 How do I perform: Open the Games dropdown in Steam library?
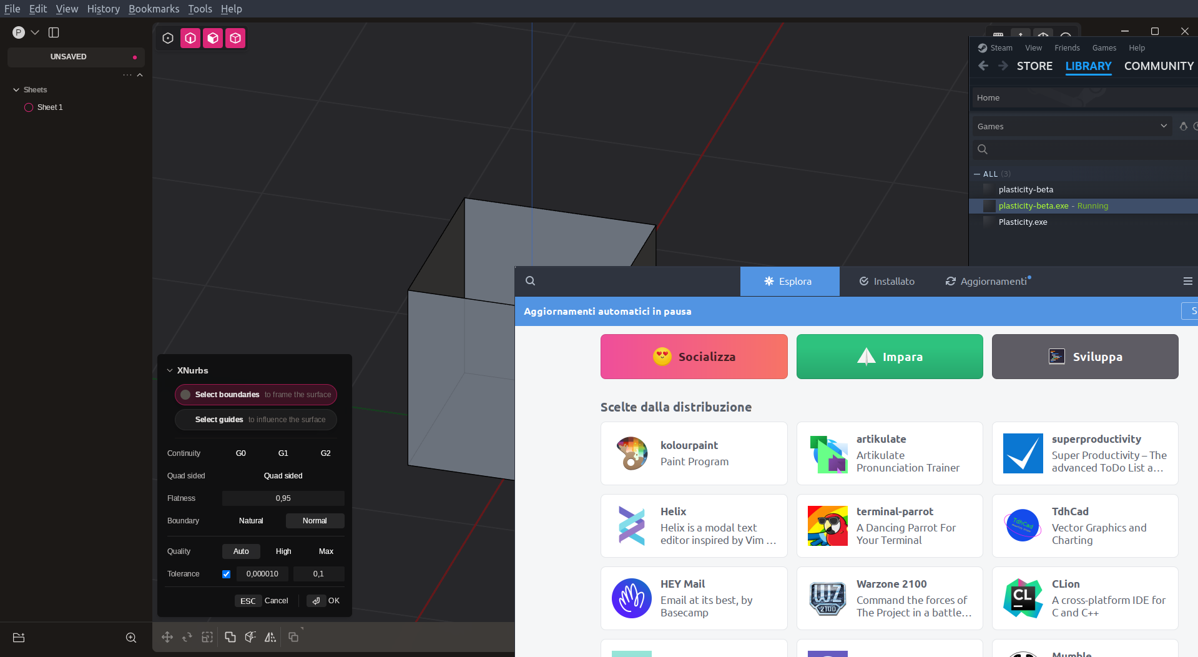(x=1072, y=126)
